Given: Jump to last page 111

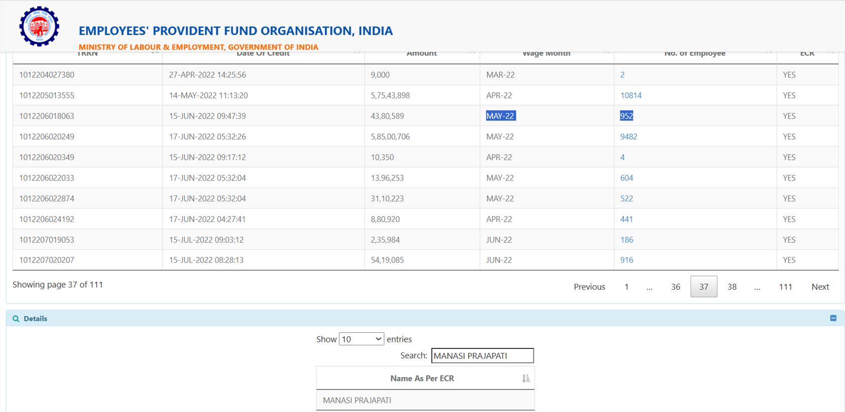Looking at the screenshot, I should click(x=785, y=287).
